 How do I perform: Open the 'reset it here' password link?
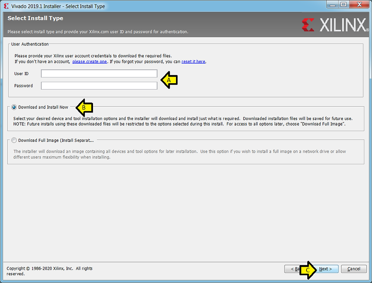pyautogui.click(x=193, y=62)
